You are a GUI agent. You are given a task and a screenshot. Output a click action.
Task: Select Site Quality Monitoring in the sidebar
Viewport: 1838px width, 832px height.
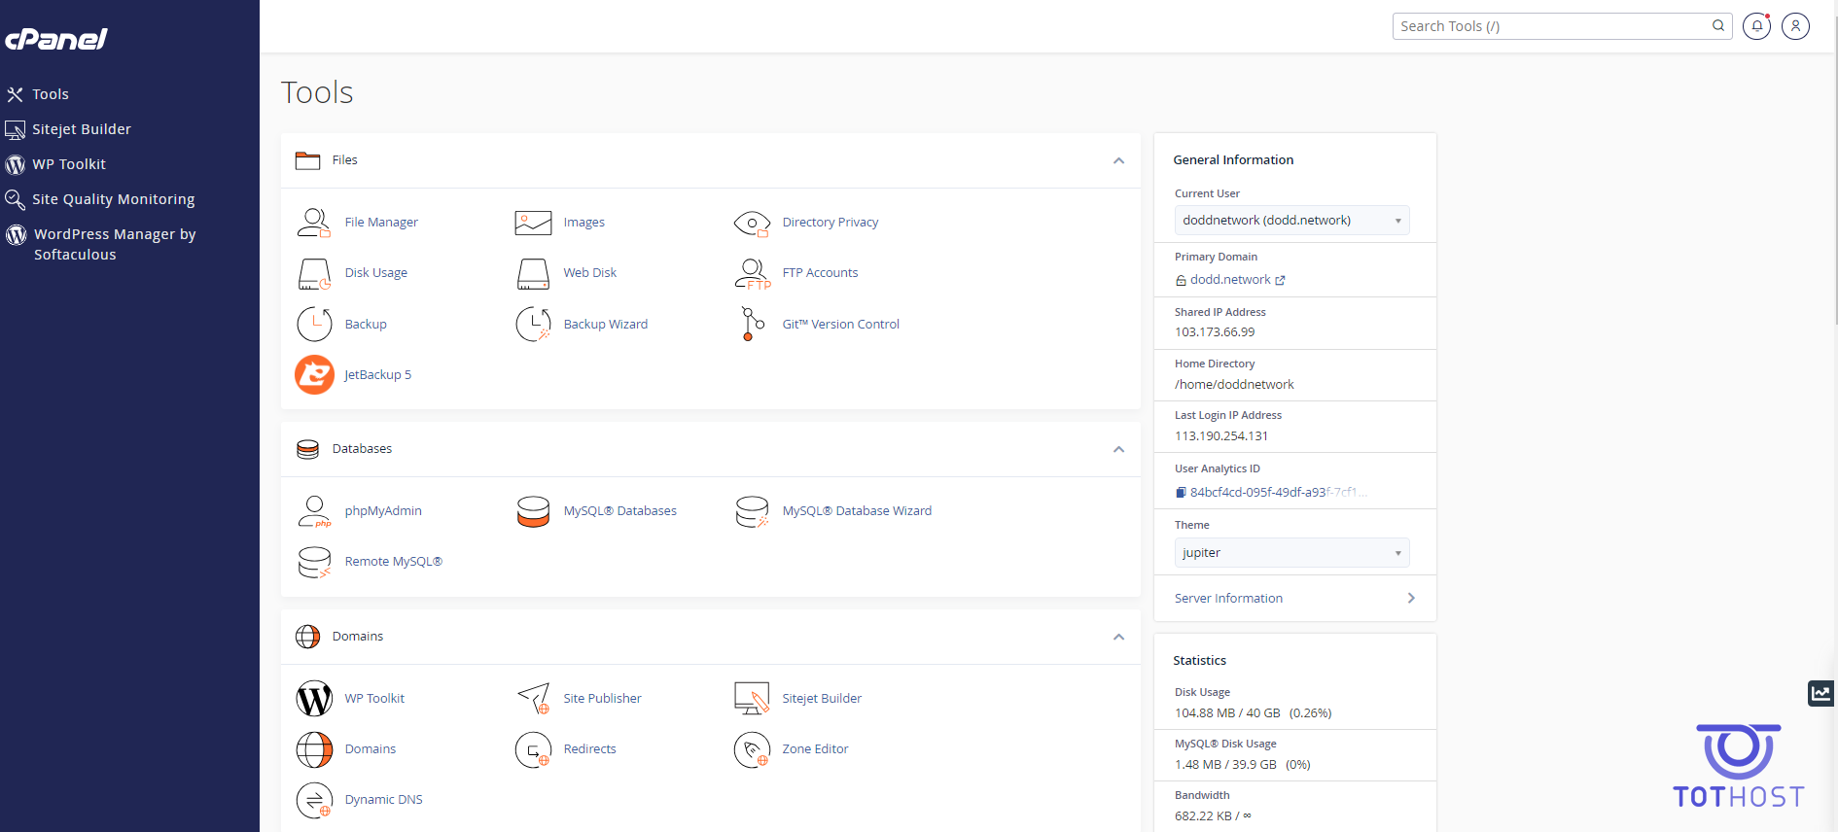113,199
